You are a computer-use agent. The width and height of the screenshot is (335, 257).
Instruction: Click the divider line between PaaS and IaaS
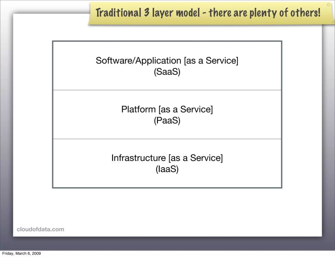tap(167, 139)
